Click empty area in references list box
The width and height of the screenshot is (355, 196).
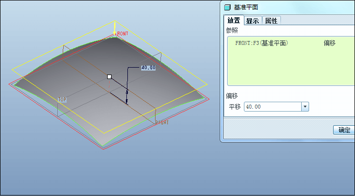pos(290,68)
